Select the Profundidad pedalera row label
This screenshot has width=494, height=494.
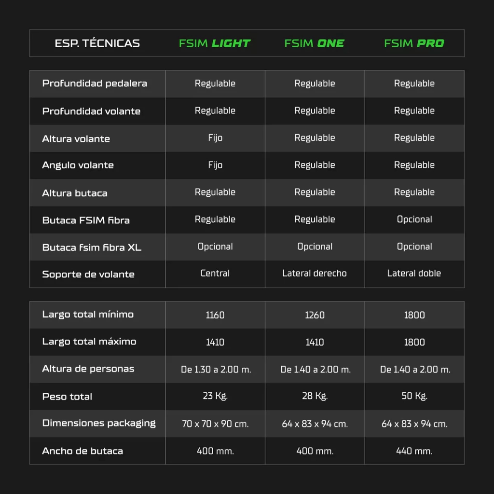pos(95,83)
